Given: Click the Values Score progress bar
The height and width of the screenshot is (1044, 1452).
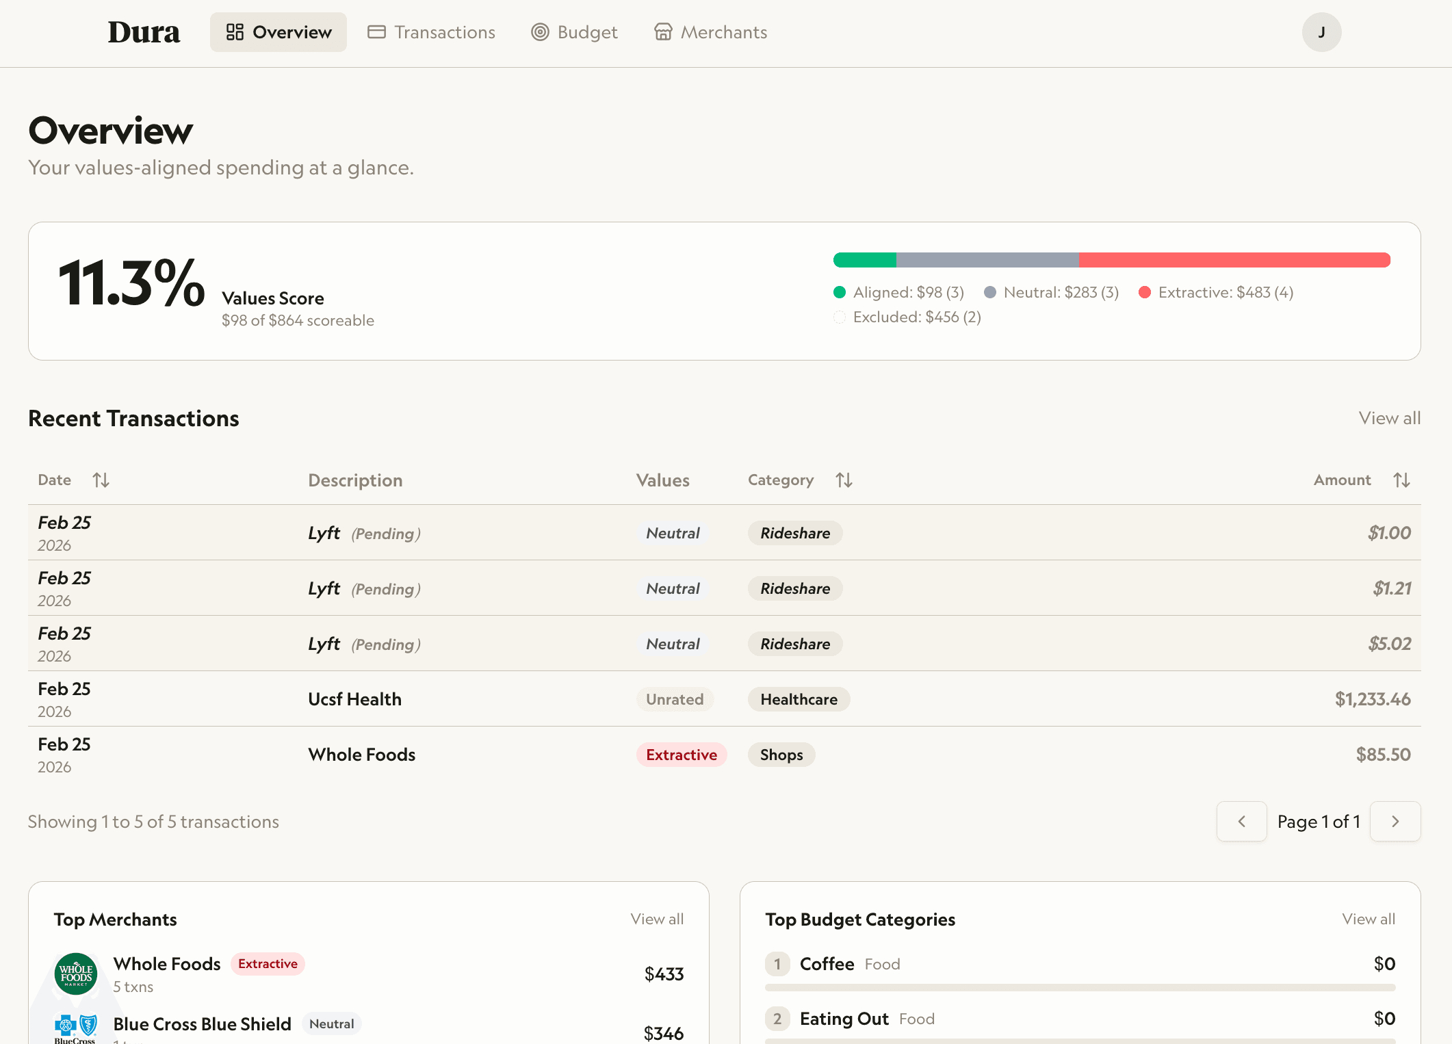Looking at the screenshot, I should tap(1112, 260).
